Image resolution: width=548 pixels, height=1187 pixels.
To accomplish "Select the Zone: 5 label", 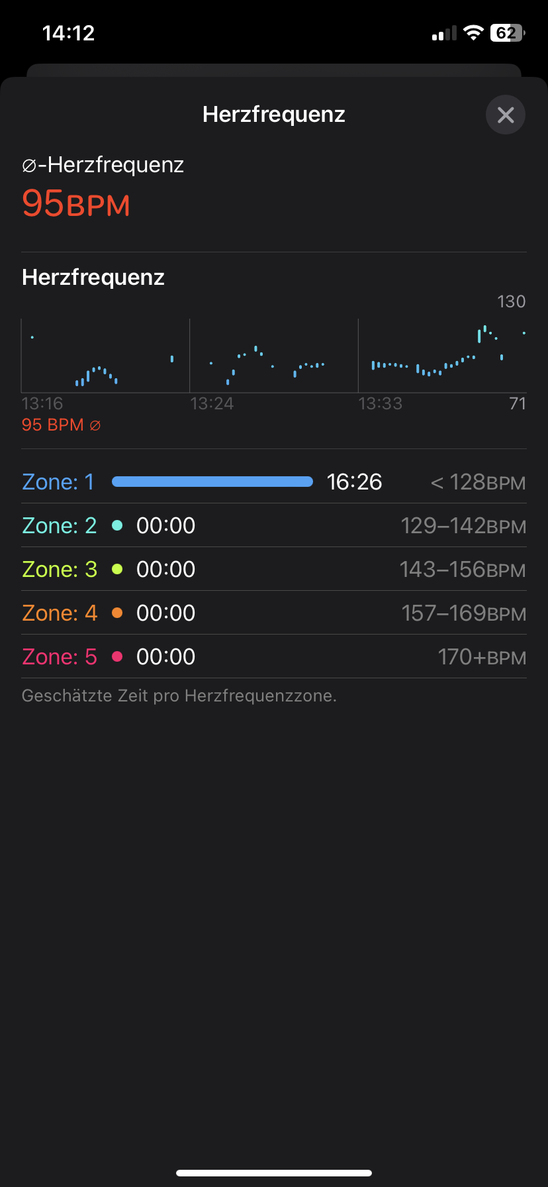I will tap(60, 656).
